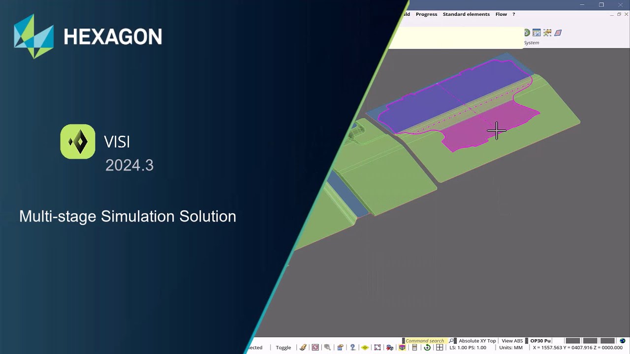The height and width of the screenshot is (354, 630).
Task: Click the brush icon in the status bar
Action: (303, 347)
